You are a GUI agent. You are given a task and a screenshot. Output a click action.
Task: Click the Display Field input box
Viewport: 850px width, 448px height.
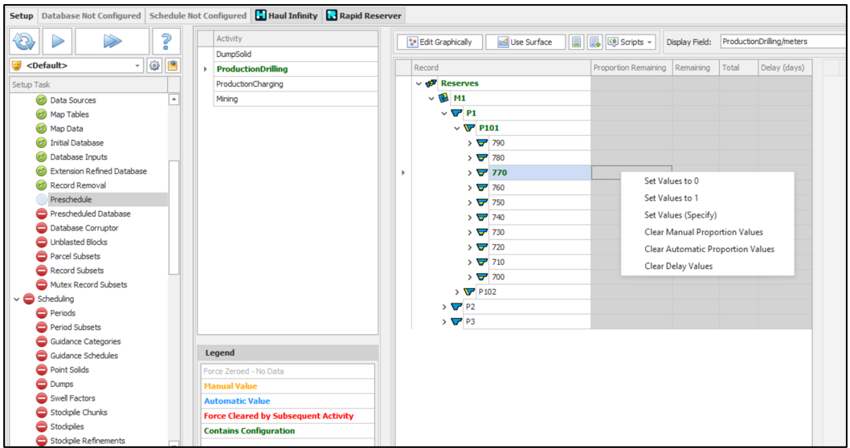[781, 42]
